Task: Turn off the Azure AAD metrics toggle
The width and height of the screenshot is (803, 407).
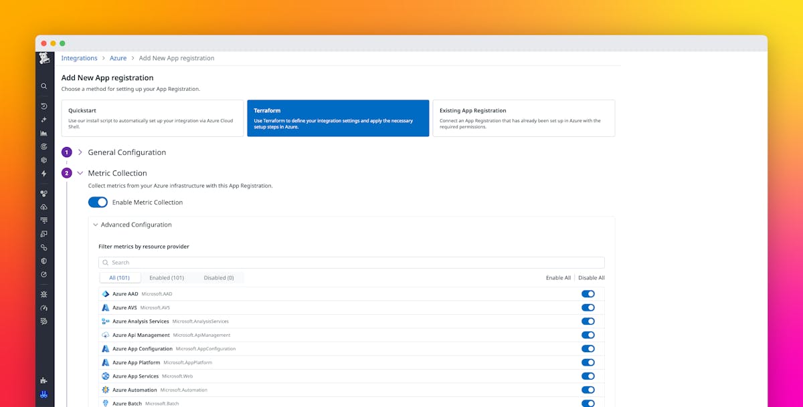Action: (x=588, y=293)
